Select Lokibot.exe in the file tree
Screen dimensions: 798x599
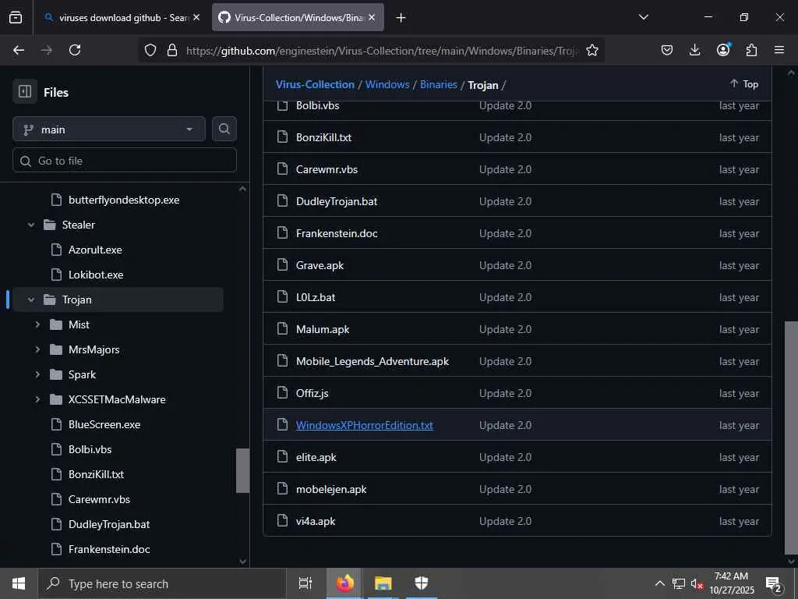pyautogui.click(x=96, y=275)
